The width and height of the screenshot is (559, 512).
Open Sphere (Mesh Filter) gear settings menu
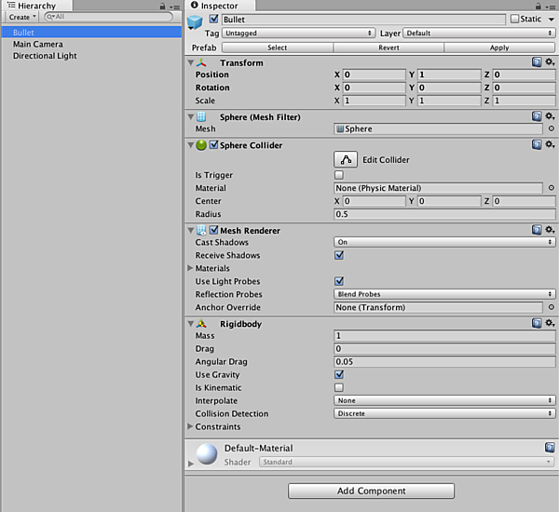click(551, 116)
